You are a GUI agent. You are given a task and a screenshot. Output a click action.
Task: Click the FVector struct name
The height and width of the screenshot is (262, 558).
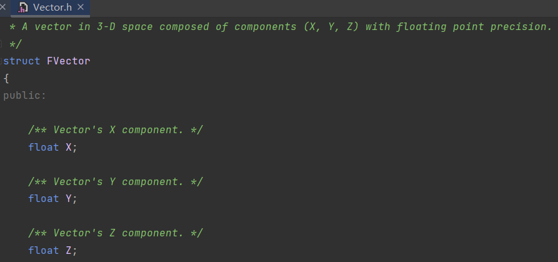click(x=68, y=61)
